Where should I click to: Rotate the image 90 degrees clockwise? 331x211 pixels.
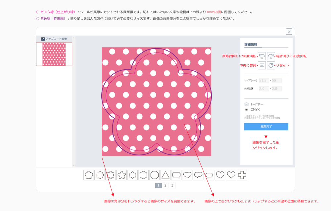tap(270, 56)
